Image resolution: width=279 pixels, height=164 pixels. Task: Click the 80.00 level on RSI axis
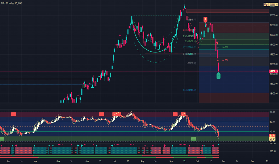coord(272,112)
